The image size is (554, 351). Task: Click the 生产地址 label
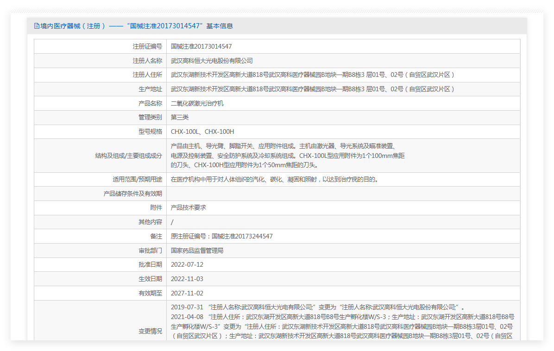(x=150, y=89)
